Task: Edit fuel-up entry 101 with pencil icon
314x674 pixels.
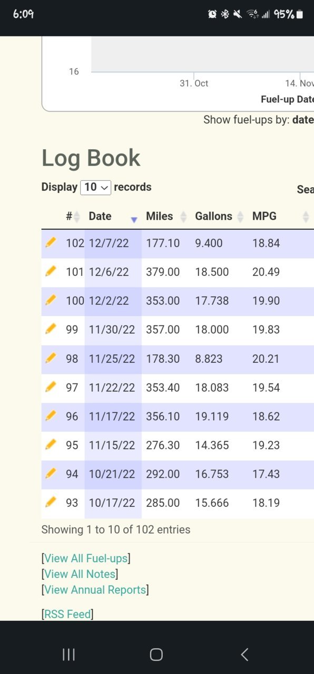Action: [x=51, y=271]
